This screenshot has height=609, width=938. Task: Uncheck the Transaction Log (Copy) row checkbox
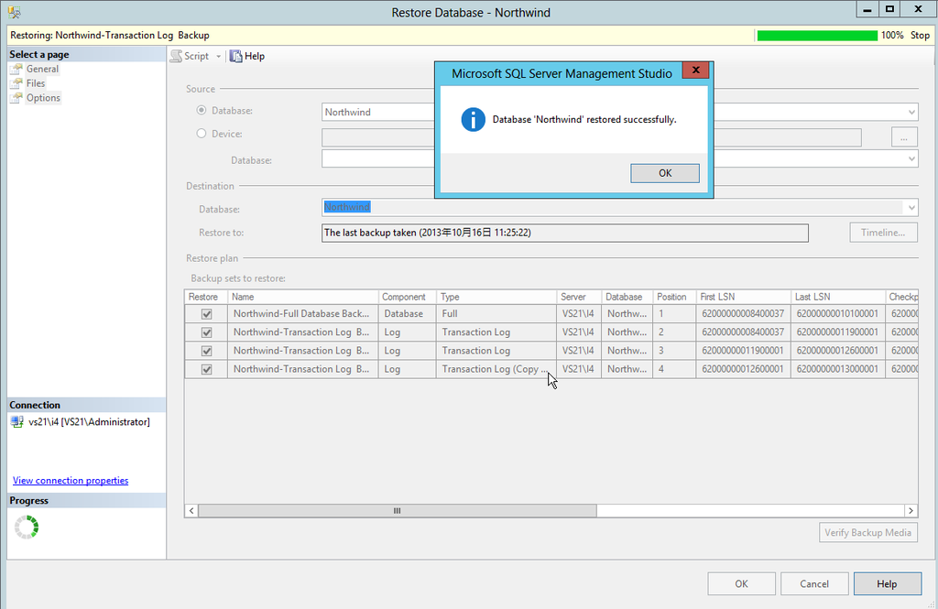[x=207, y=369]
